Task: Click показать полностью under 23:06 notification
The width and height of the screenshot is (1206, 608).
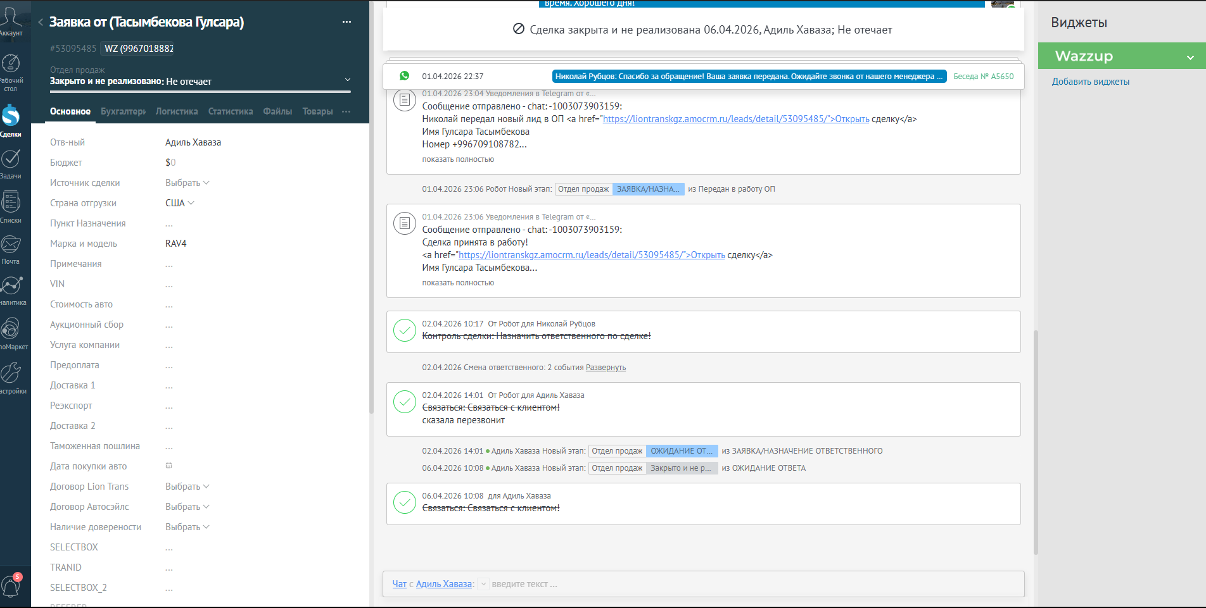Action: [458, 283]
